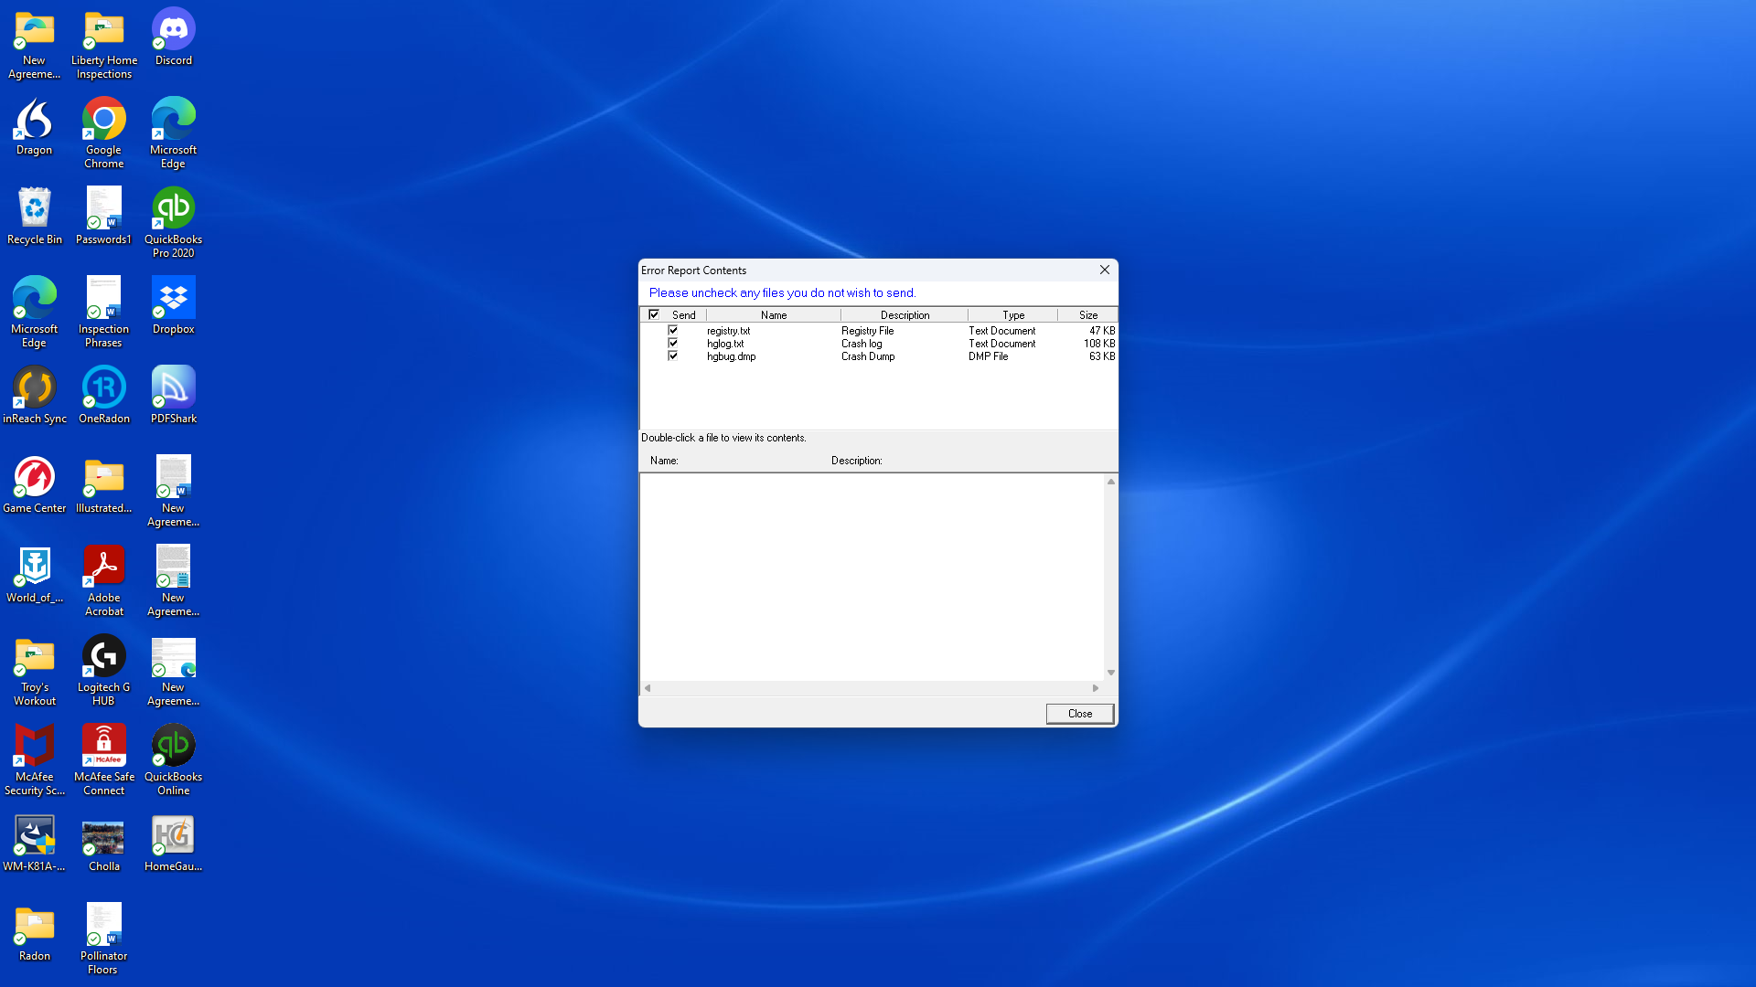Click the horizontal scrollbar right arrow

1096,688
